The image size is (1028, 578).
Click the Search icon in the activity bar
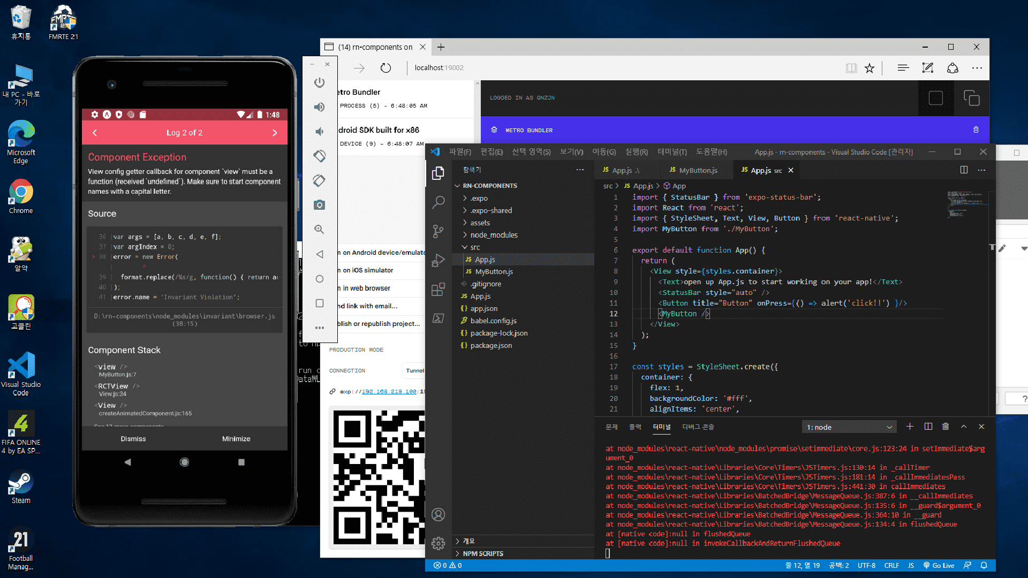pos(438,202)
